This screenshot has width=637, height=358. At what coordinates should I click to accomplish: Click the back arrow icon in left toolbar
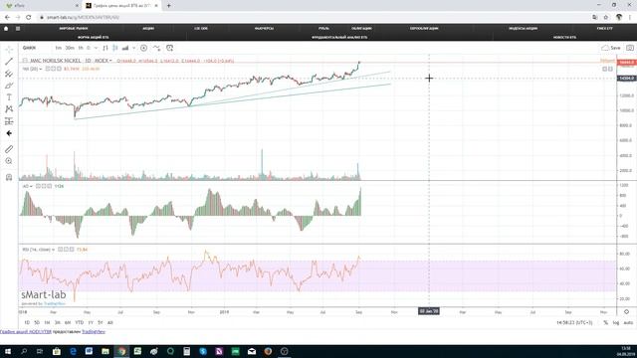pos(9,133)
